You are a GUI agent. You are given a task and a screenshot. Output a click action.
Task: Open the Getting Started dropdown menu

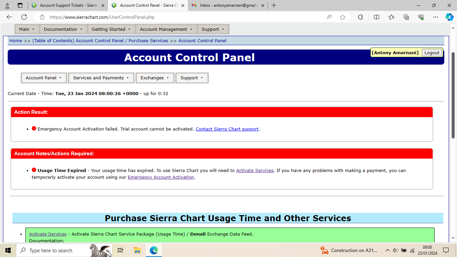pos(111,29)
